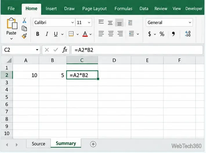Open the Data tab
The width and height of the screenshot is (206, 153).
coord(144,9)
